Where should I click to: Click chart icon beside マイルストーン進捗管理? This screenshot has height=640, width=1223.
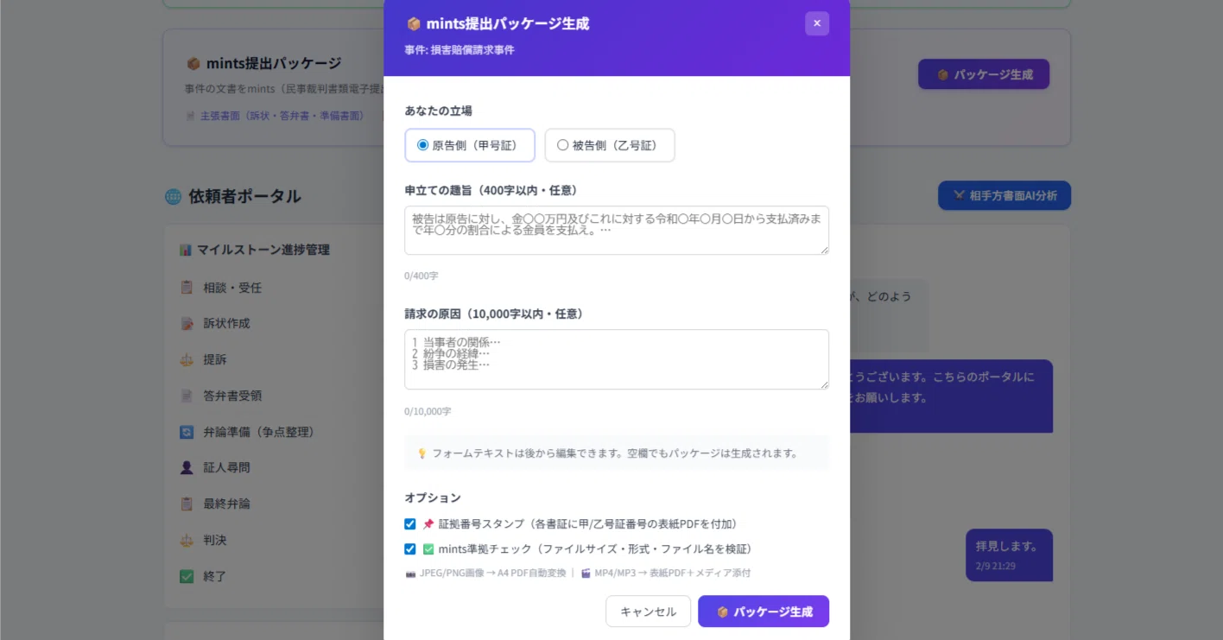coord(186,250)
